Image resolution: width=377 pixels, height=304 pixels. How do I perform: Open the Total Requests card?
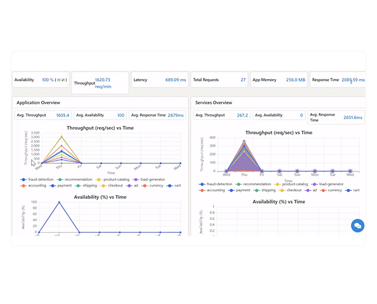(219, 80)
